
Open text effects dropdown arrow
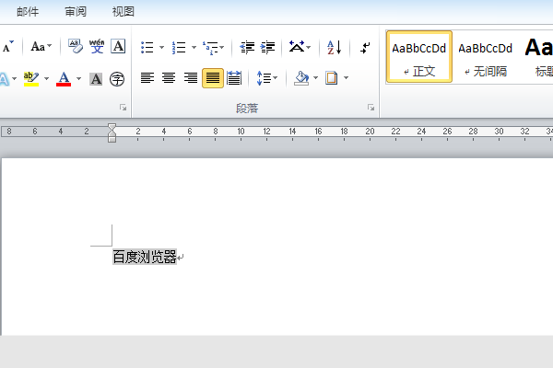tap(14, 78)
